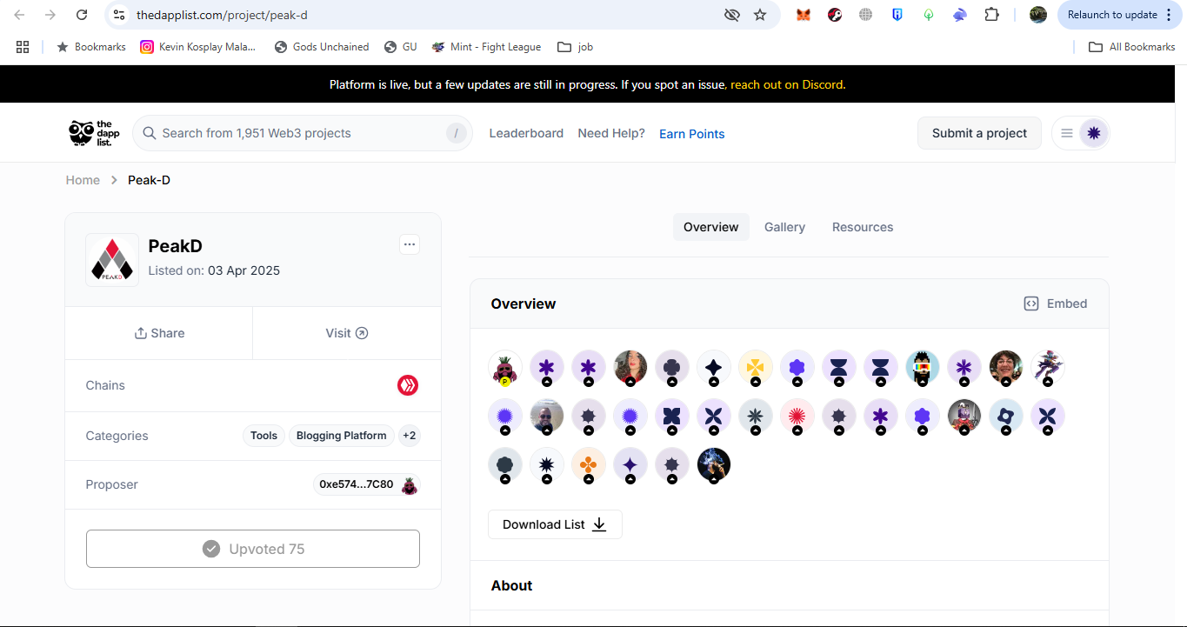Open the Kevin Kosplay Instagram bookmark
This screenshot has width=1187, height=627.
tap(198, 47)
